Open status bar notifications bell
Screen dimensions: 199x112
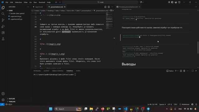pos(196,105)
